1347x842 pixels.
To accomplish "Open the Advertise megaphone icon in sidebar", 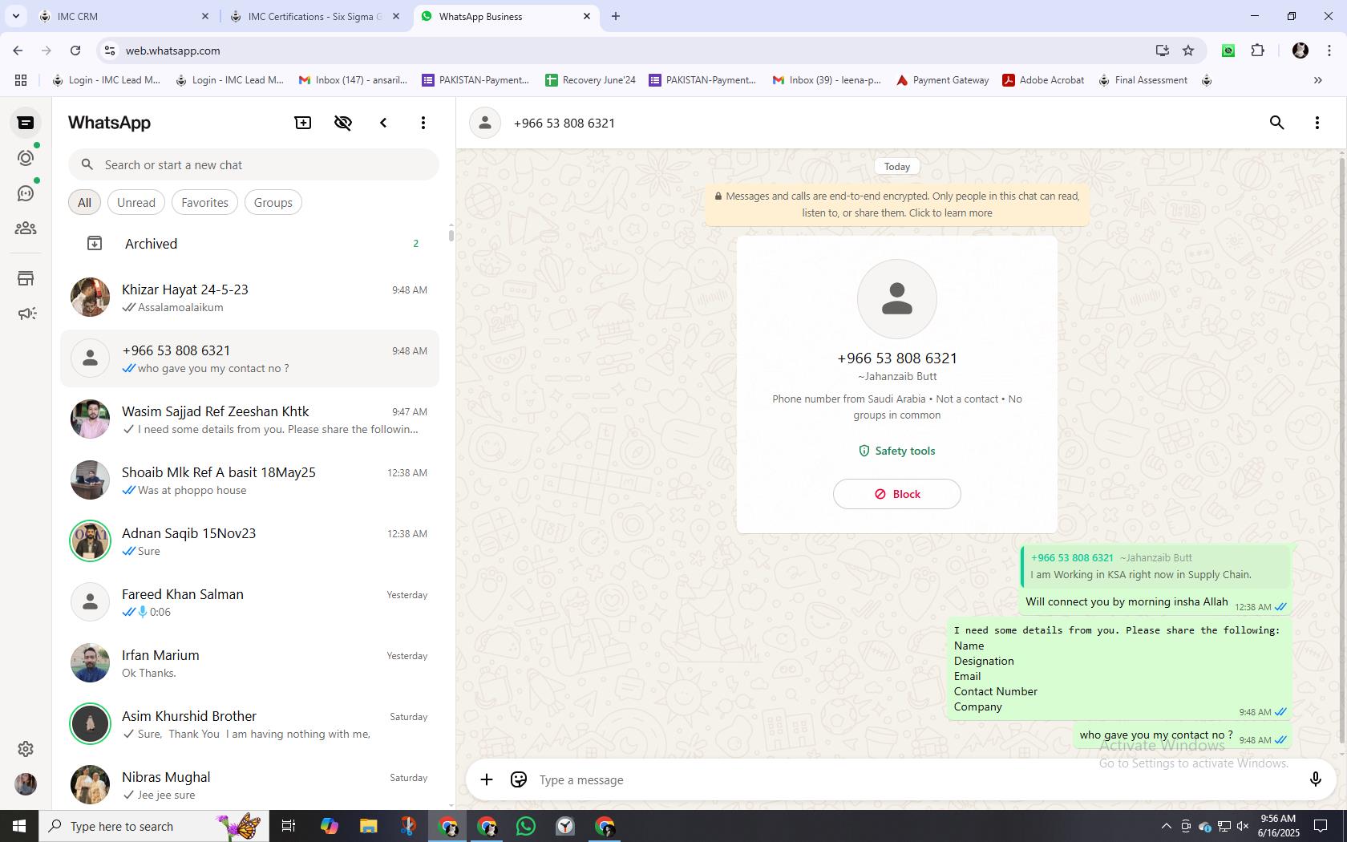I will pos(26,314).
